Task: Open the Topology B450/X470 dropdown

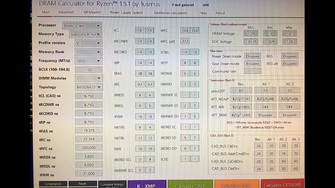Action: 89,87
